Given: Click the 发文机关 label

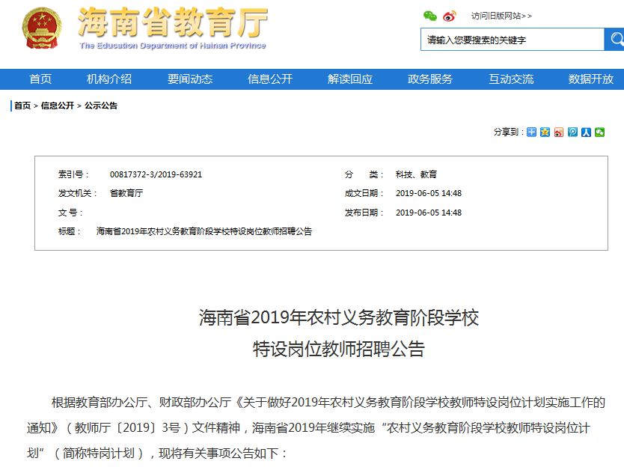Looking at the screenshot, I should point(78,193).
